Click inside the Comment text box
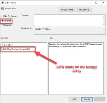107x103 pixels. coord(68,20)
